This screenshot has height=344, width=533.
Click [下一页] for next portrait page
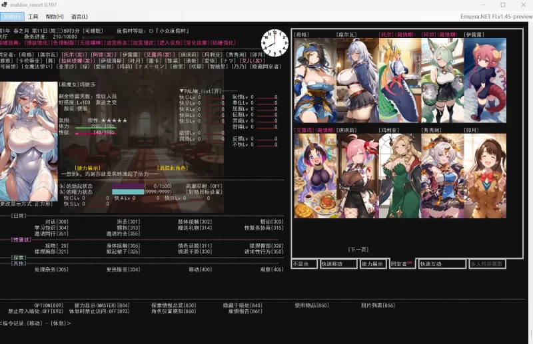358,250
